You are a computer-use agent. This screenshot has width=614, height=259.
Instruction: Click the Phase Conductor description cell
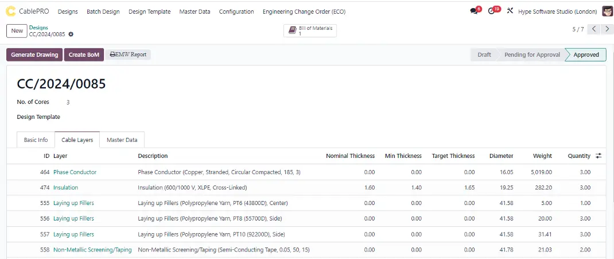coord(219,172)
